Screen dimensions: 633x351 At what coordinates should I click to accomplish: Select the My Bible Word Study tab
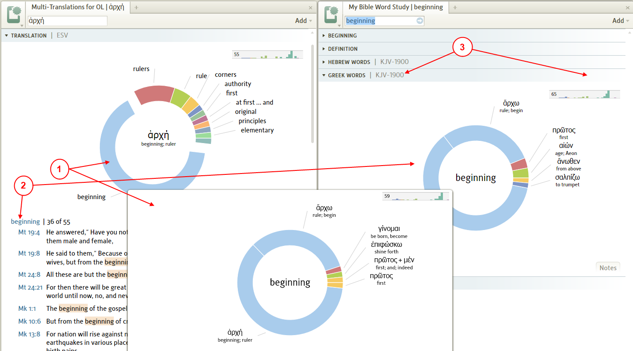pyautogui.click(x=396, y=7)
